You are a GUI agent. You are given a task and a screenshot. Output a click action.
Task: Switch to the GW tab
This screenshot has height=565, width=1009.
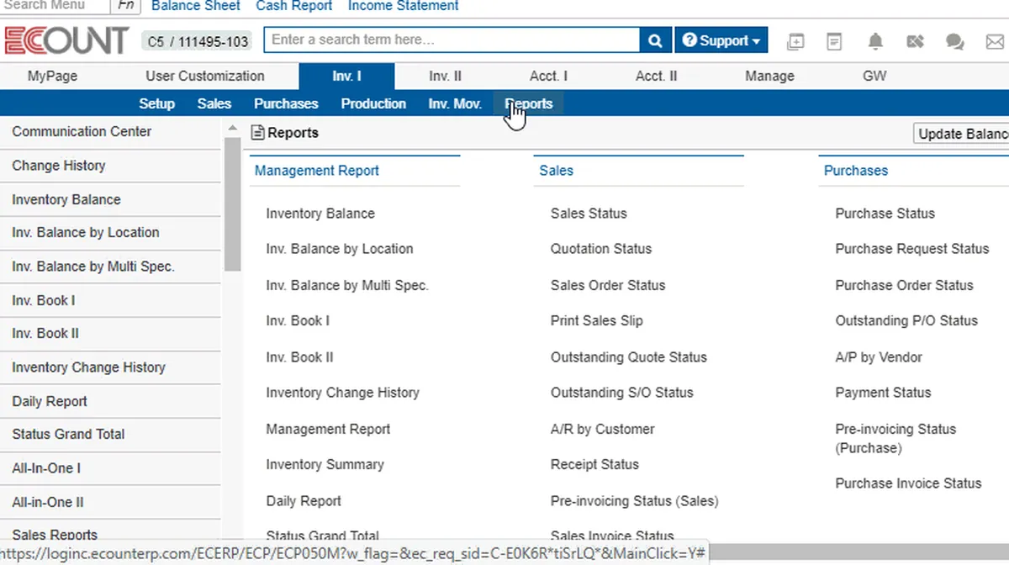[874, 76]
